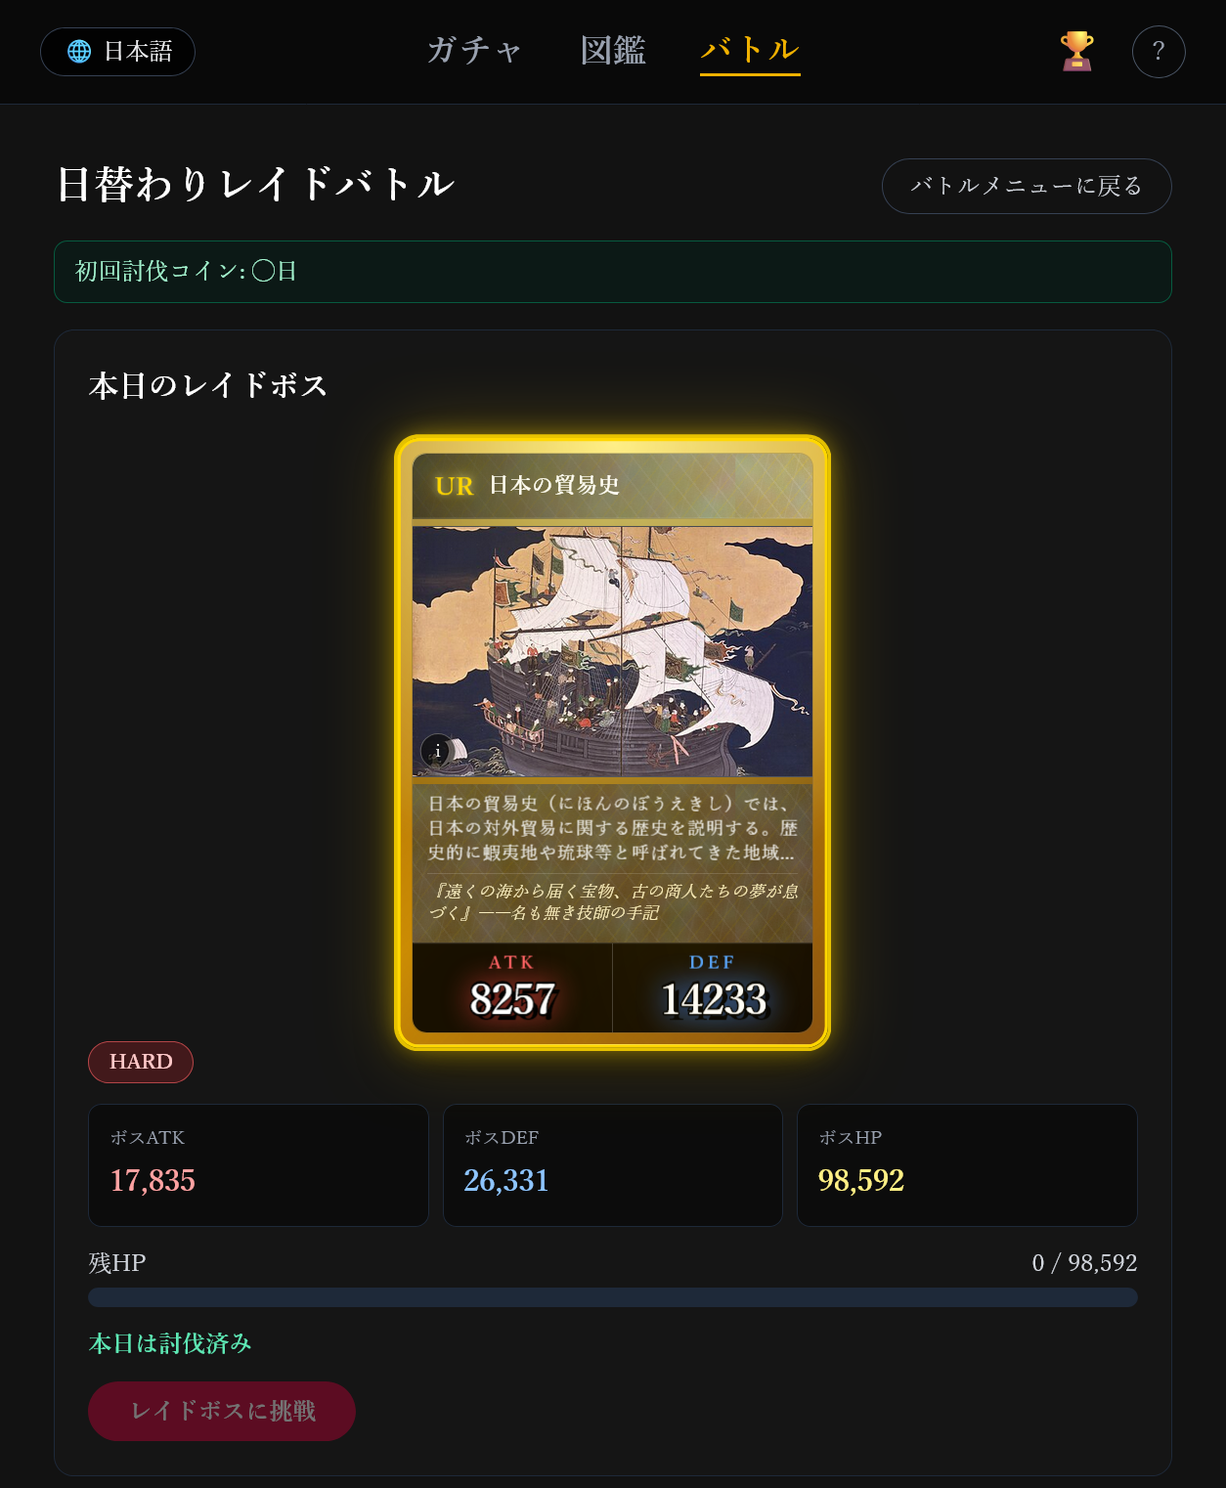Switch to the 図鑑 tab
The image size is (1226, 1488).
pos(613,51)
